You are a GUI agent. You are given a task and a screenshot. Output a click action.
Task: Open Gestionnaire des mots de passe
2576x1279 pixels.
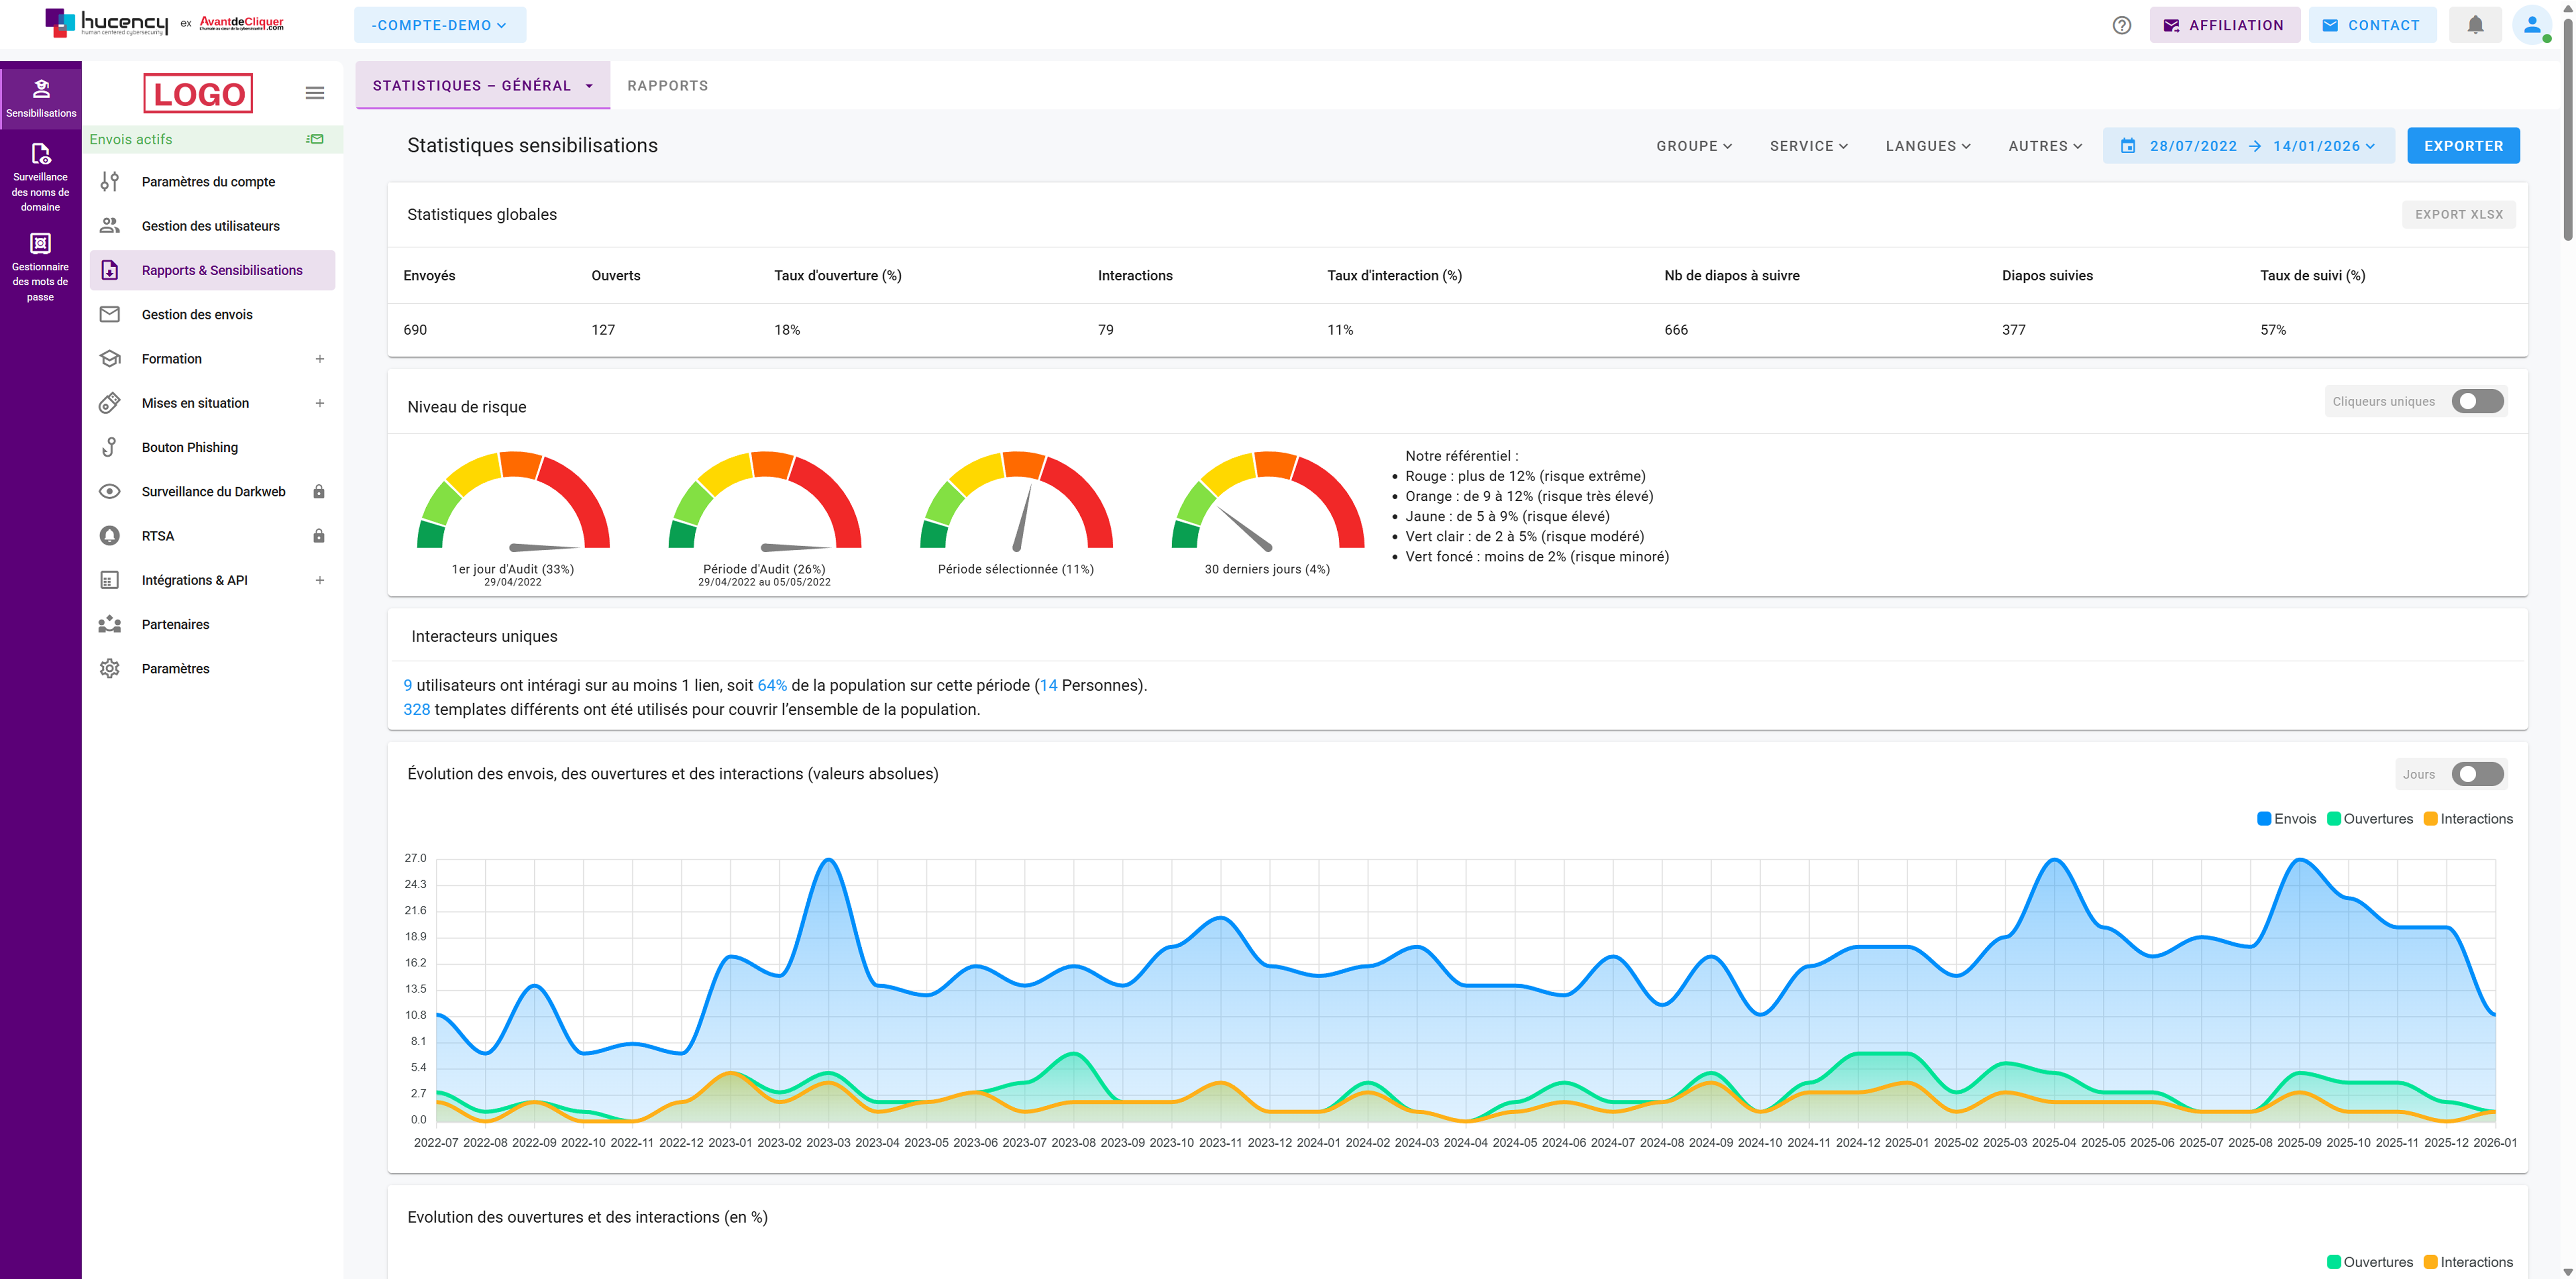[40, 267]
